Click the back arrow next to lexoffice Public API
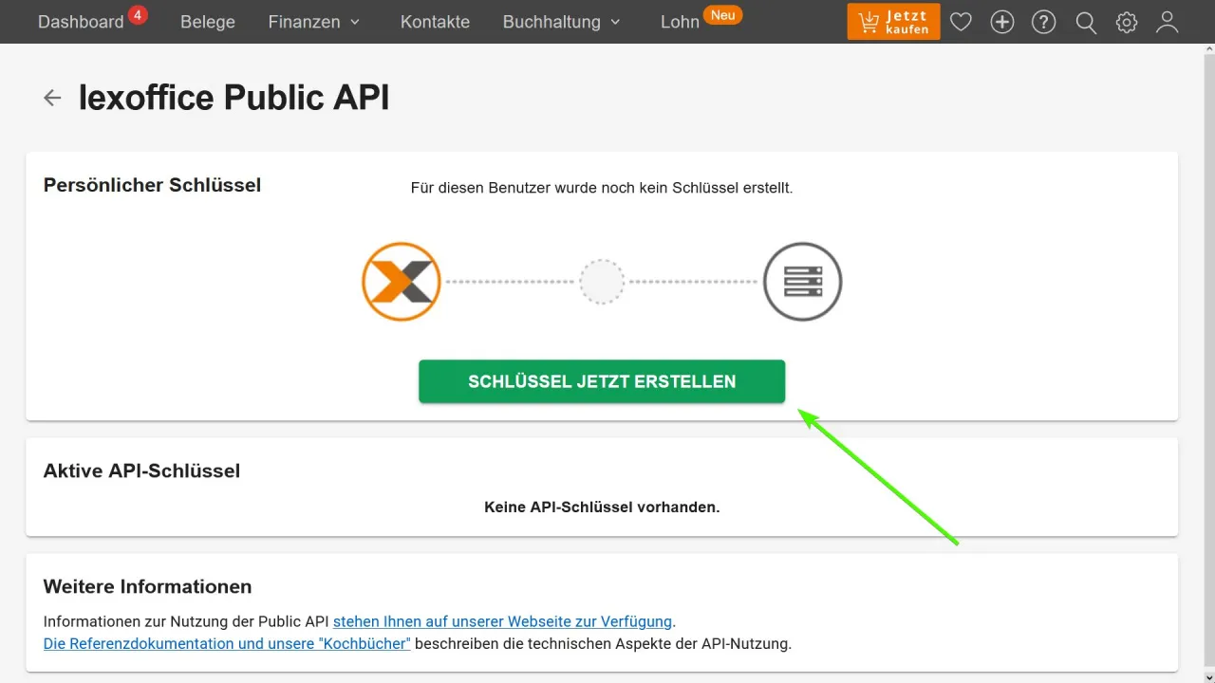 pos(52,97)
